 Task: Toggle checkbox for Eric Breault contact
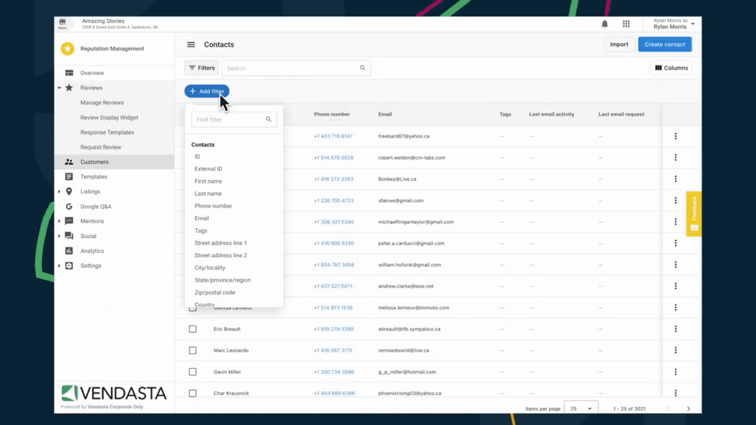[193, 329]
